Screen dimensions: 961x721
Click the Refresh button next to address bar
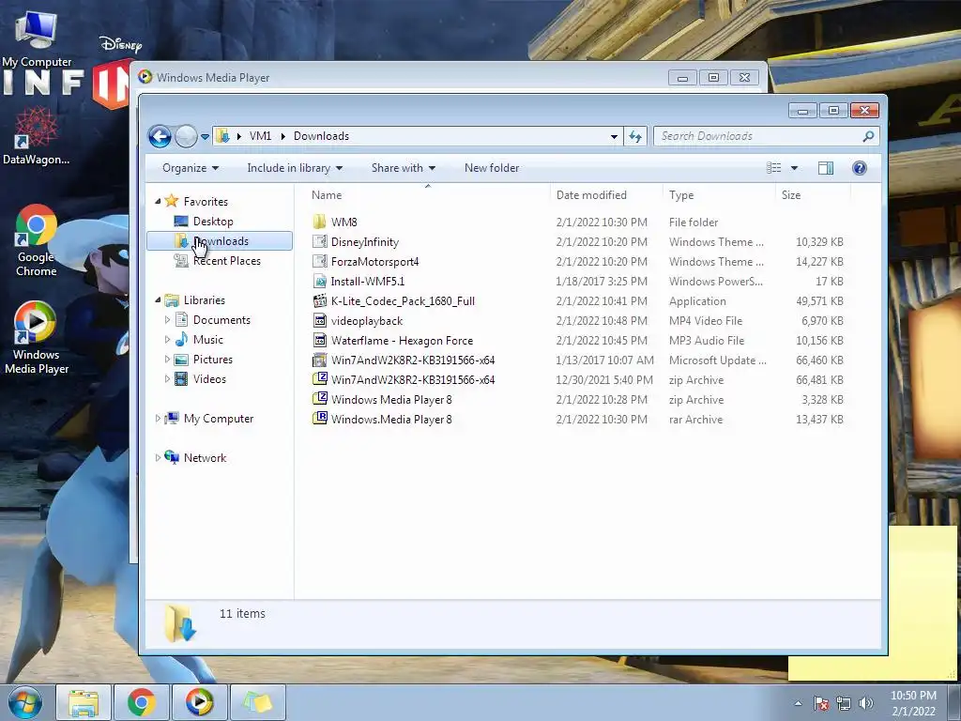coord(635,136)
